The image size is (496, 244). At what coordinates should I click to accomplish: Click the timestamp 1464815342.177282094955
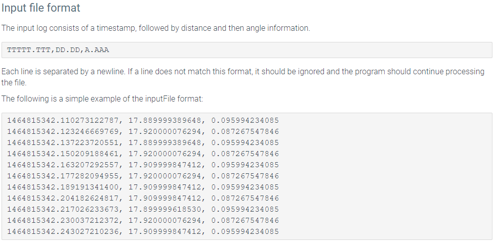[x=63, y=176]
